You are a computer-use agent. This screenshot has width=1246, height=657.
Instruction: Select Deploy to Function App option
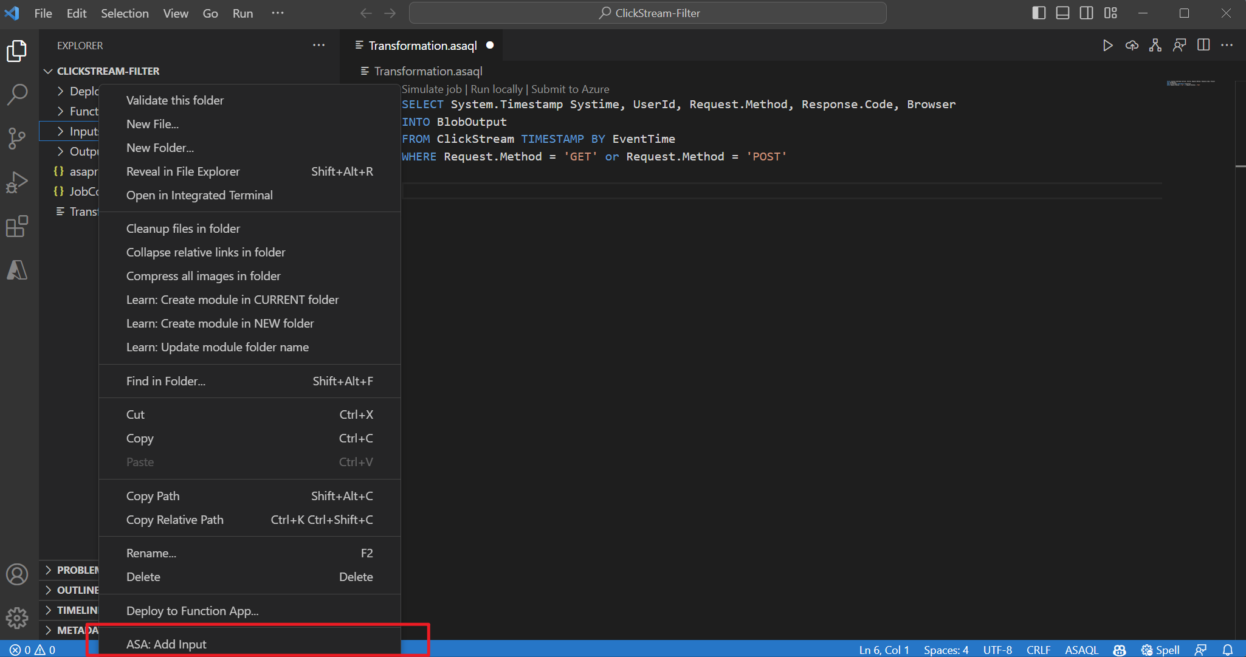click(x=191, y=610)
